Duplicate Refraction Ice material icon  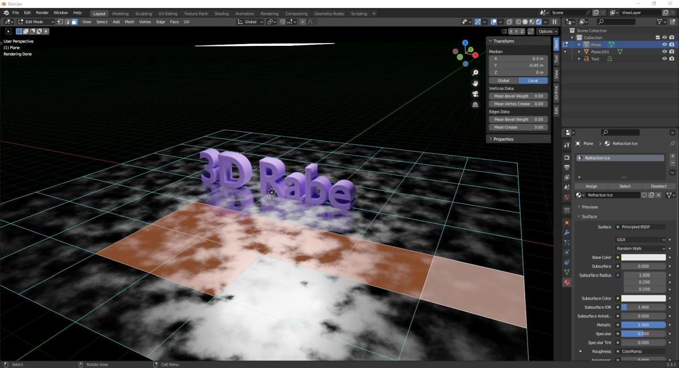point(651,195)
